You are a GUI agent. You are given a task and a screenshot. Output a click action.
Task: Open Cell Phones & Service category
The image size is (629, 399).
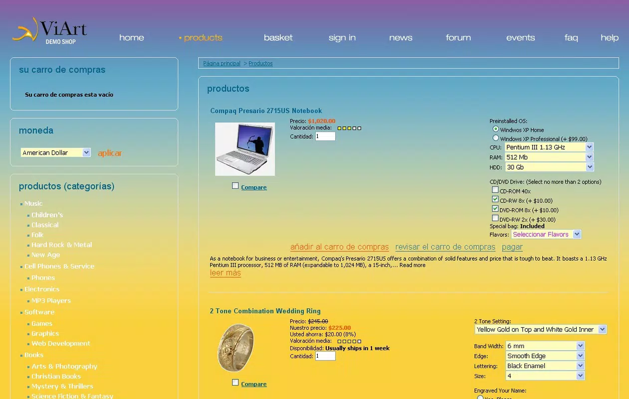pyautogui.click(x=59, y=266)
